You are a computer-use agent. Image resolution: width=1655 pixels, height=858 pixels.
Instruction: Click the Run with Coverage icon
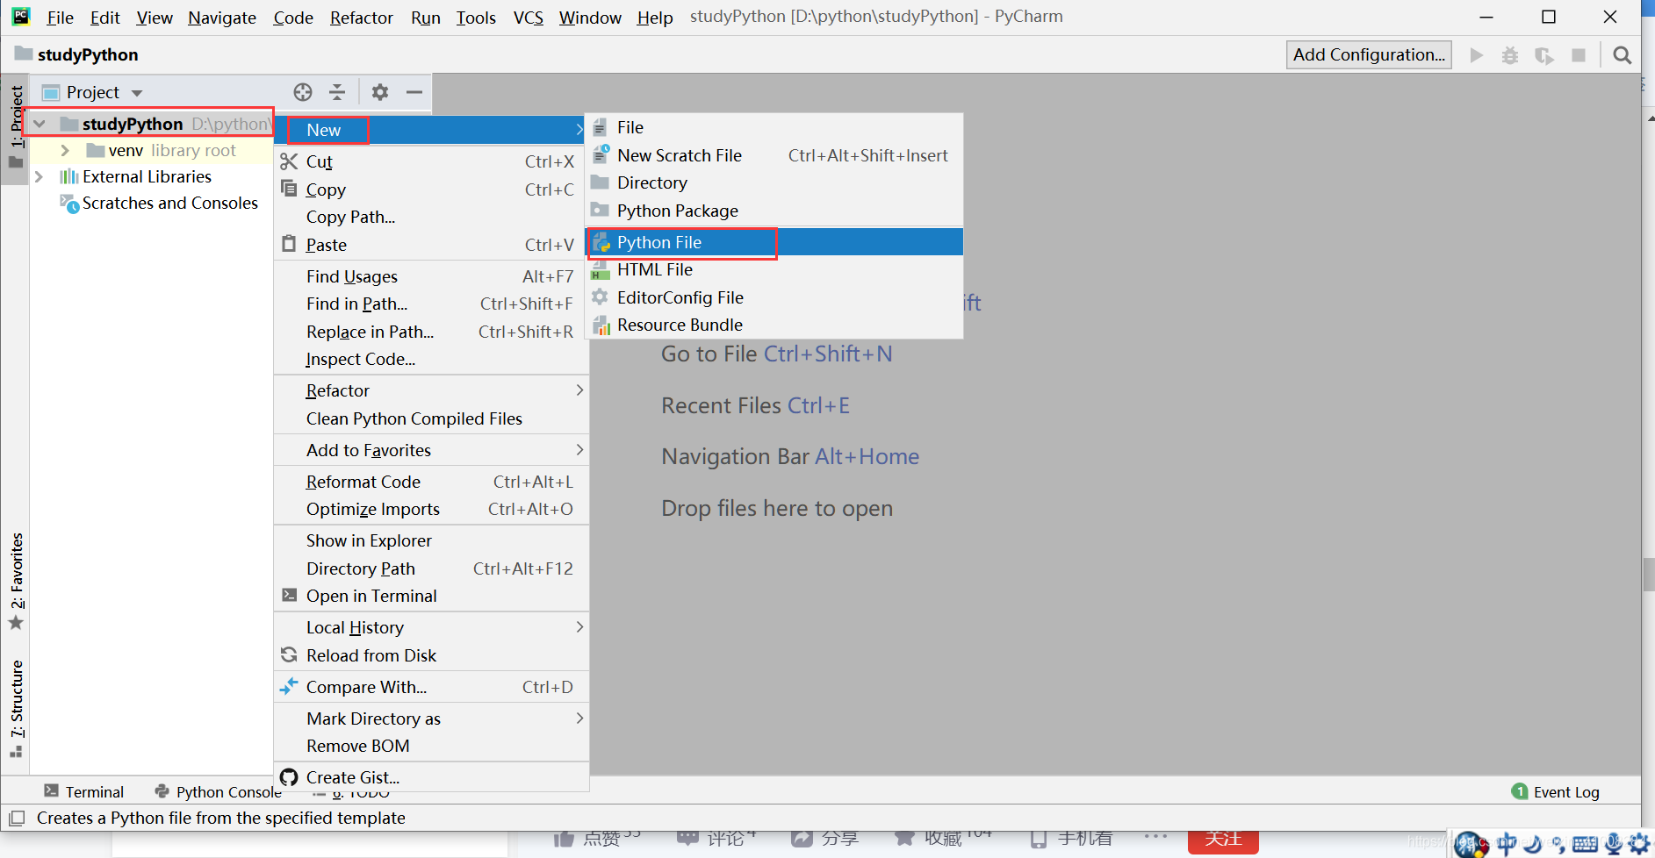pyautogui.click(x=1544, y=55)
